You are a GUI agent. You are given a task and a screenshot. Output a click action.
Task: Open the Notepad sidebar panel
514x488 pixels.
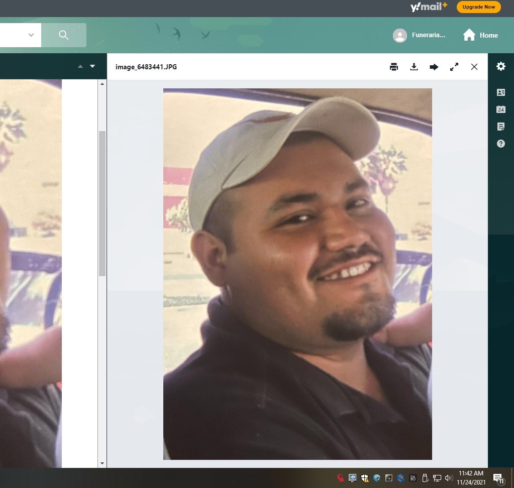[x=500, y=126]
